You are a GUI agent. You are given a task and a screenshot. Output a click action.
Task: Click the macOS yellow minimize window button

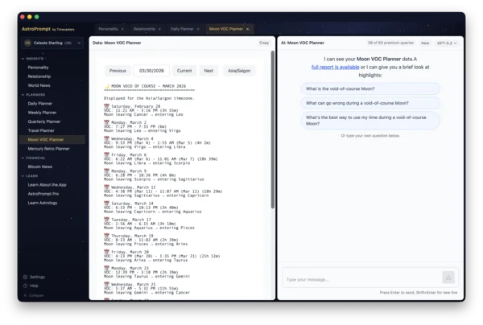click(30, 17)
